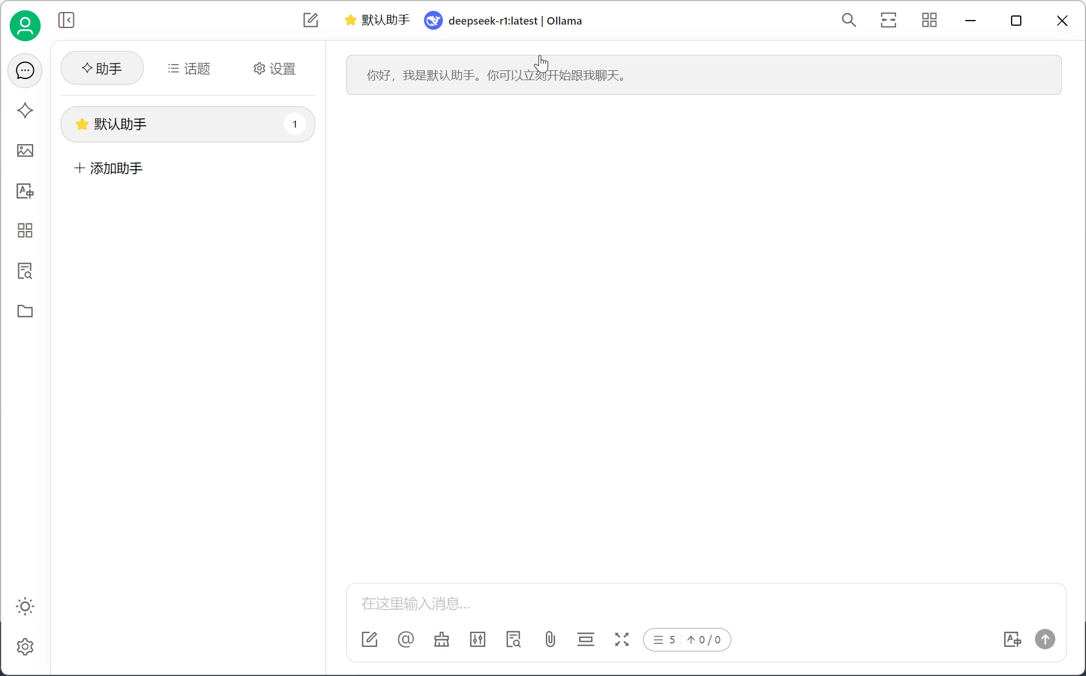This screenshot has width=1086, height=676.
Task: Click 添加助手 to add an assistant
Action: 109,168
